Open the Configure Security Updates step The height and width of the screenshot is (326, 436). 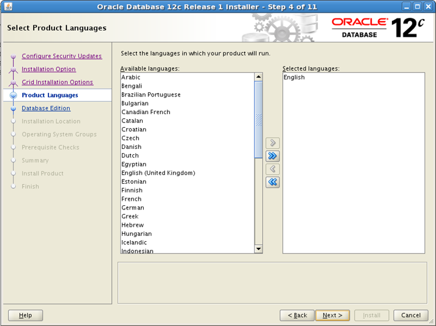[x=62, y=56]
